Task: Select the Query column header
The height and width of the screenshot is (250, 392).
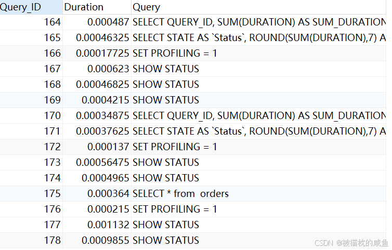Action: 259,7
